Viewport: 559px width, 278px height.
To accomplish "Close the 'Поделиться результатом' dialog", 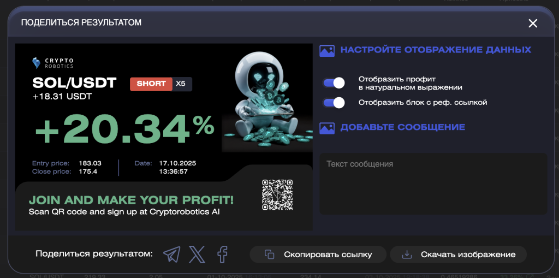I will pyautogui.click(x=533, y=23).
